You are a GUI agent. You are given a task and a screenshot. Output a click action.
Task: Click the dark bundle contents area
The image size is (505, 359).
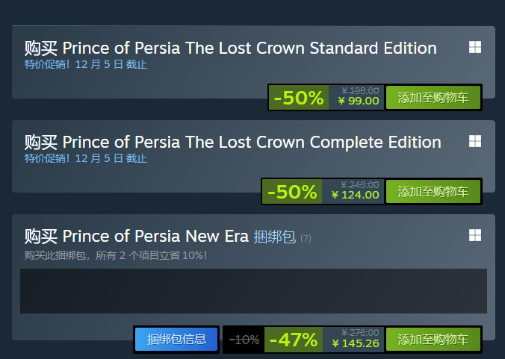253,291
